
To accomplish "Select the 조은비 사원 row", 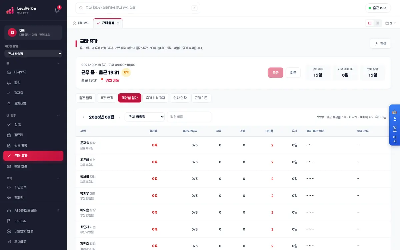I will [233, 162].
